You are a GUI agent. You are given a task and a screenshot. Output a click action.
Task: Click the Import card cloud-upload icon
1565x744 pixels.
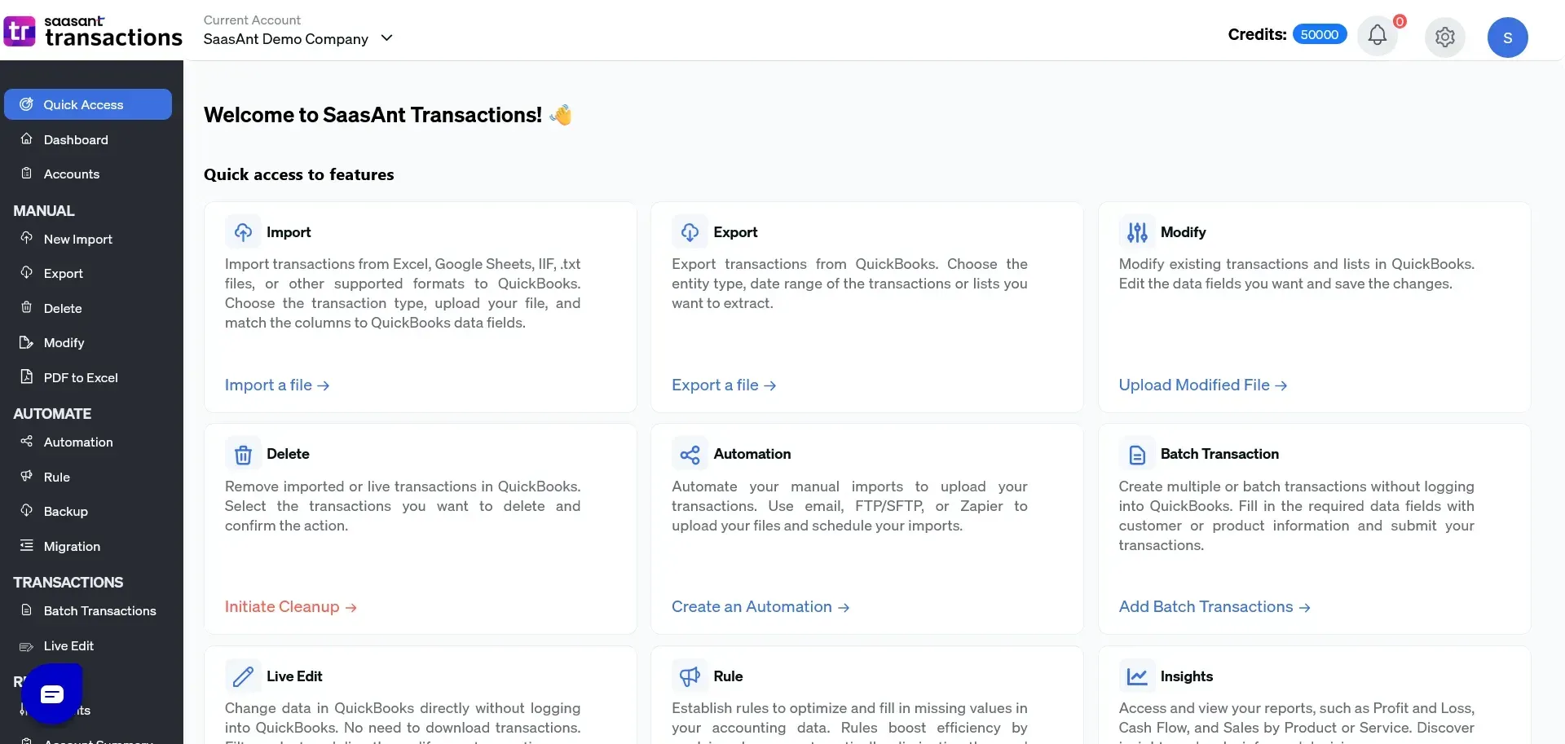(243, 232)
